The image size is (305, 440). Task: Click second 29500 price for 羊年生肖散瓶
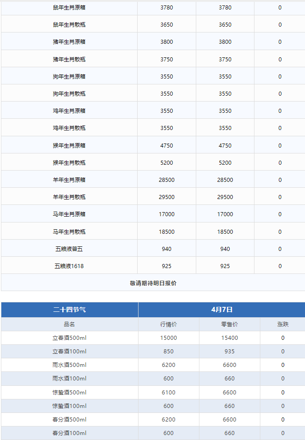pyautogui.click(x=225, y=197)
